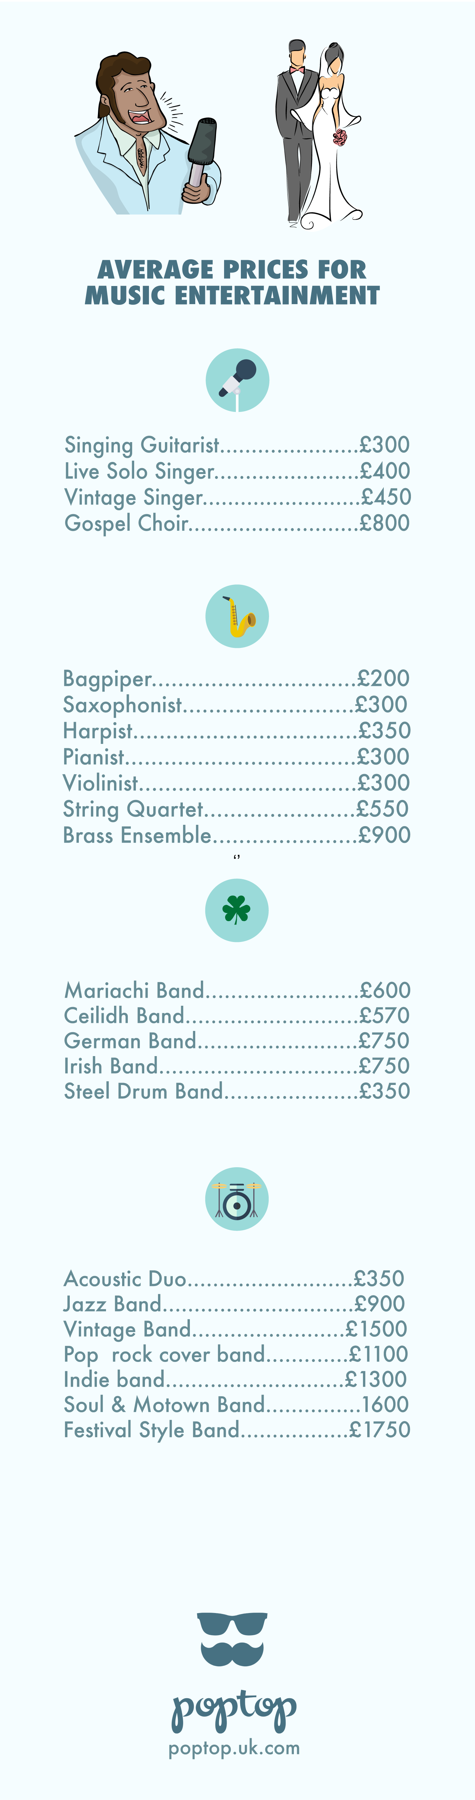Viewport: 475px width, 1800px height.
Task: Click the Mariachi Band £600 entry
Action: tap(237, 990)
